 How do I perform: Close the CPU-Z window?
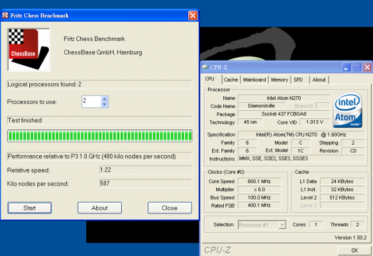click(367, 68)
